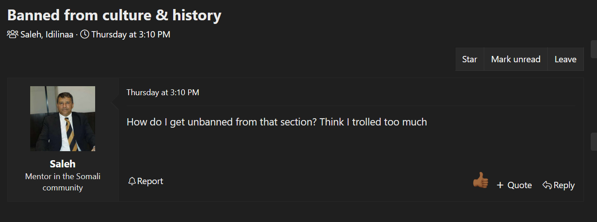The image size is (597, 222).
Task: Click the message text about getting unbanned
Action: click(x=276, y=122)
